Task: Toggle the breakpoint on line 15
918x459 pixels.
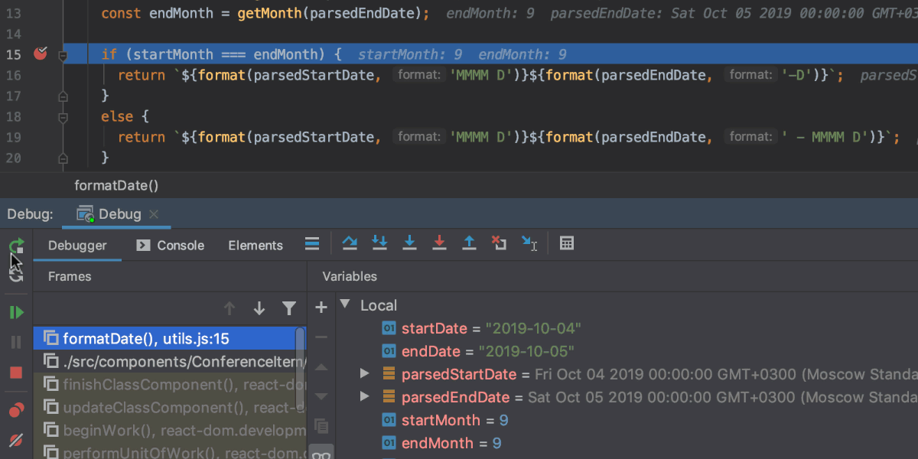Action: click(41, 54)
